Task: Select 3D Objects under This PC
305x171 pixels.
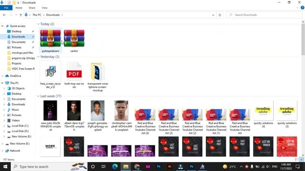Action: click(x=18, y=88)
